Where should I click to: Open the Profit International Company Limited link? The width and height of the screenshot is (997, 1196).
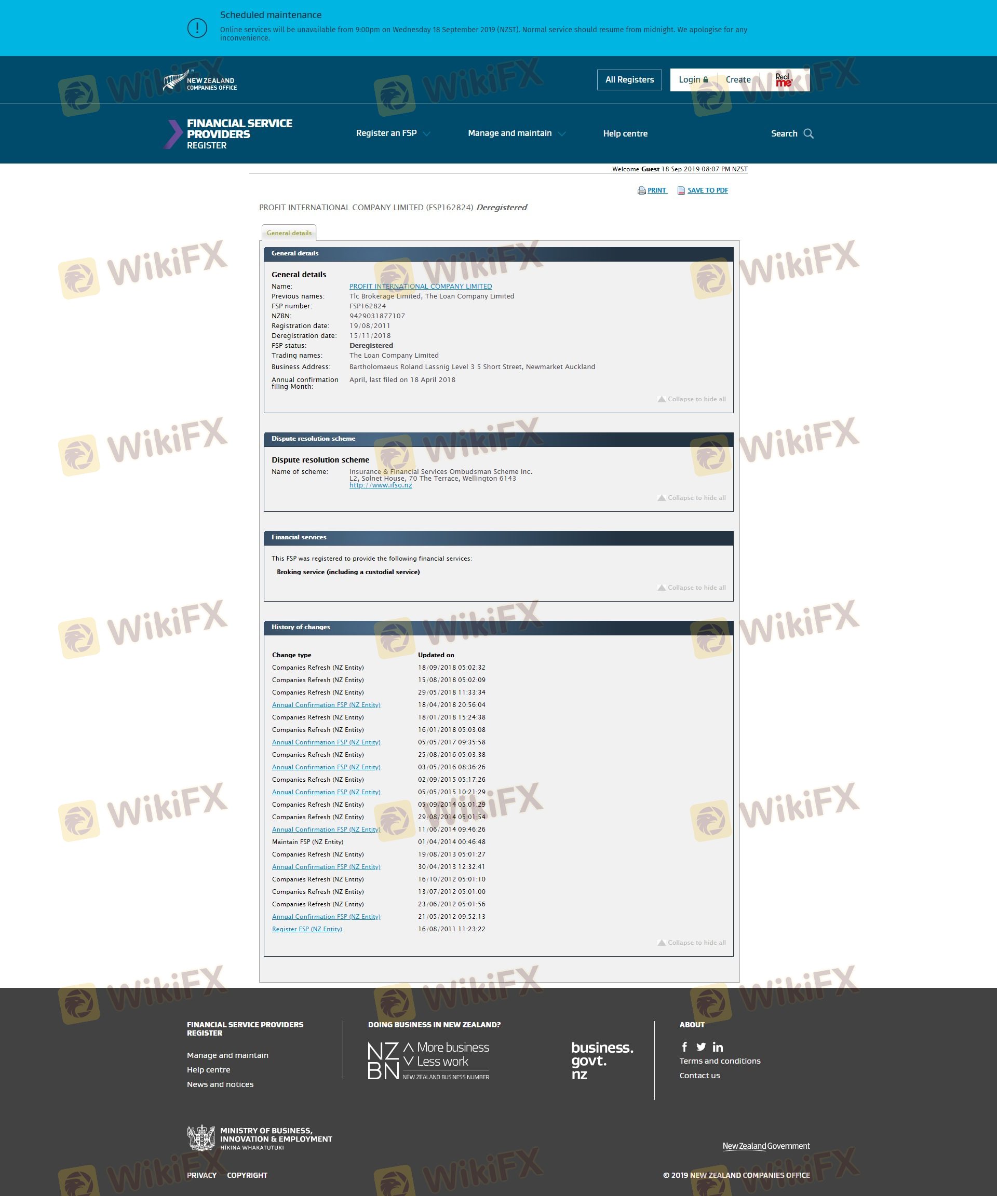421,287
